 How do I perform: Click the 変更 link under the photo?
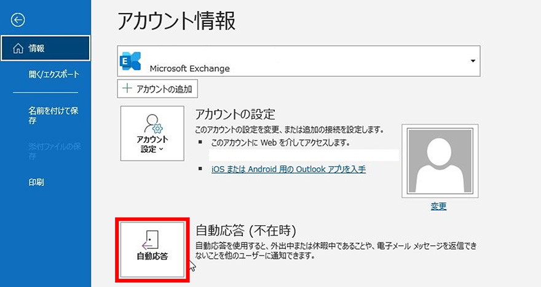tap(438, 207)
